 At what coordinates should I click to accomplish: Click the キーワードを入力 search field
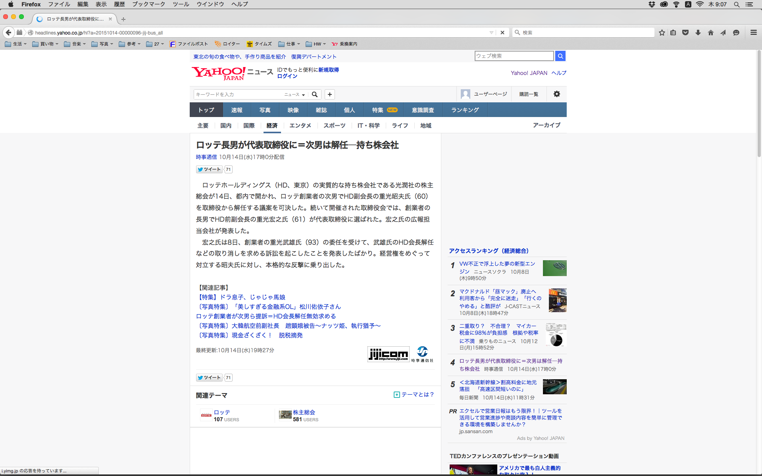[x=237, y=94]
